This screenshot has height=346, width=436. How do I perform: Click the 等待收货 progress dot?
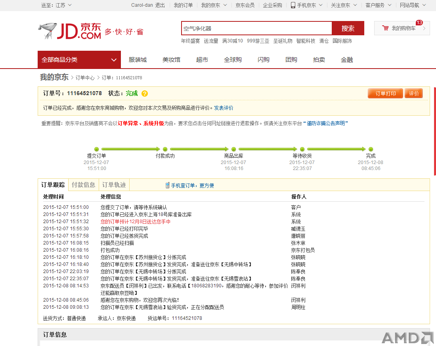click(x=302, y=149)
